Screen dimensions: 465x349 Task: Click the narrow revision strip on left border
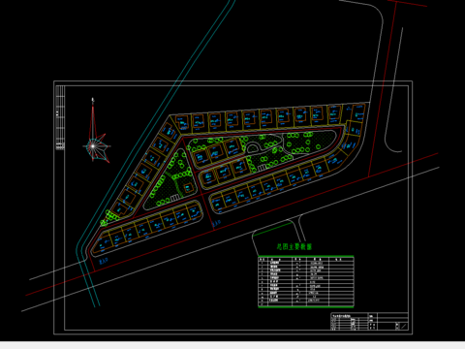coord(60,118)
